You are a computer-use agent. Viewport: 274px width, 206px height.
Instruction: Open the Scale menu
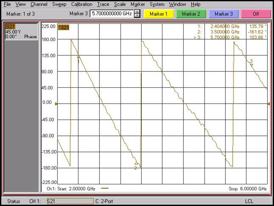119,4
